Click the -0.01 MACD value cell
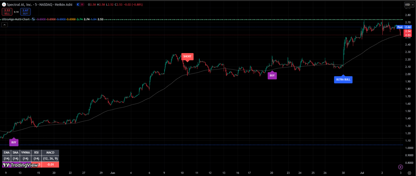Screen dimensions: 416x176 coord(50,165)
